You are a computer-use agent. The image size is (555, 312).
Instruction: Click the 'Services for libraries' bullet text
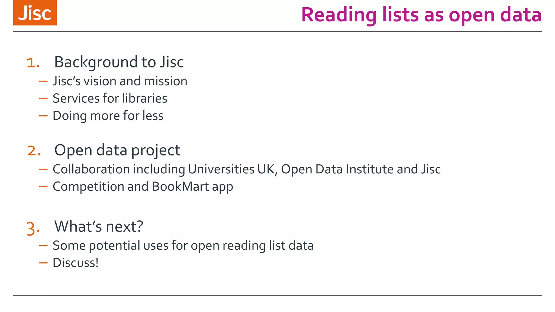[x=110, y=98]
